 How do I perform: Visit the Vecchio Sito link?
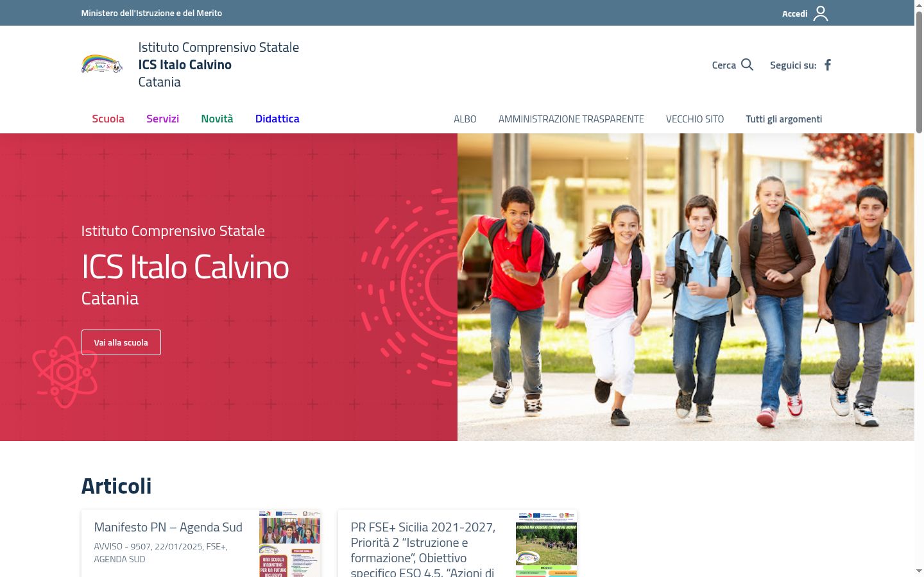pyautogui.click(x=695, y=119)
